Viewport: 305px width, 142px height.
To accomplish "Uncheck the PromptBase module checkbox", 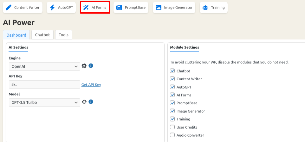I will click(172, 103).
